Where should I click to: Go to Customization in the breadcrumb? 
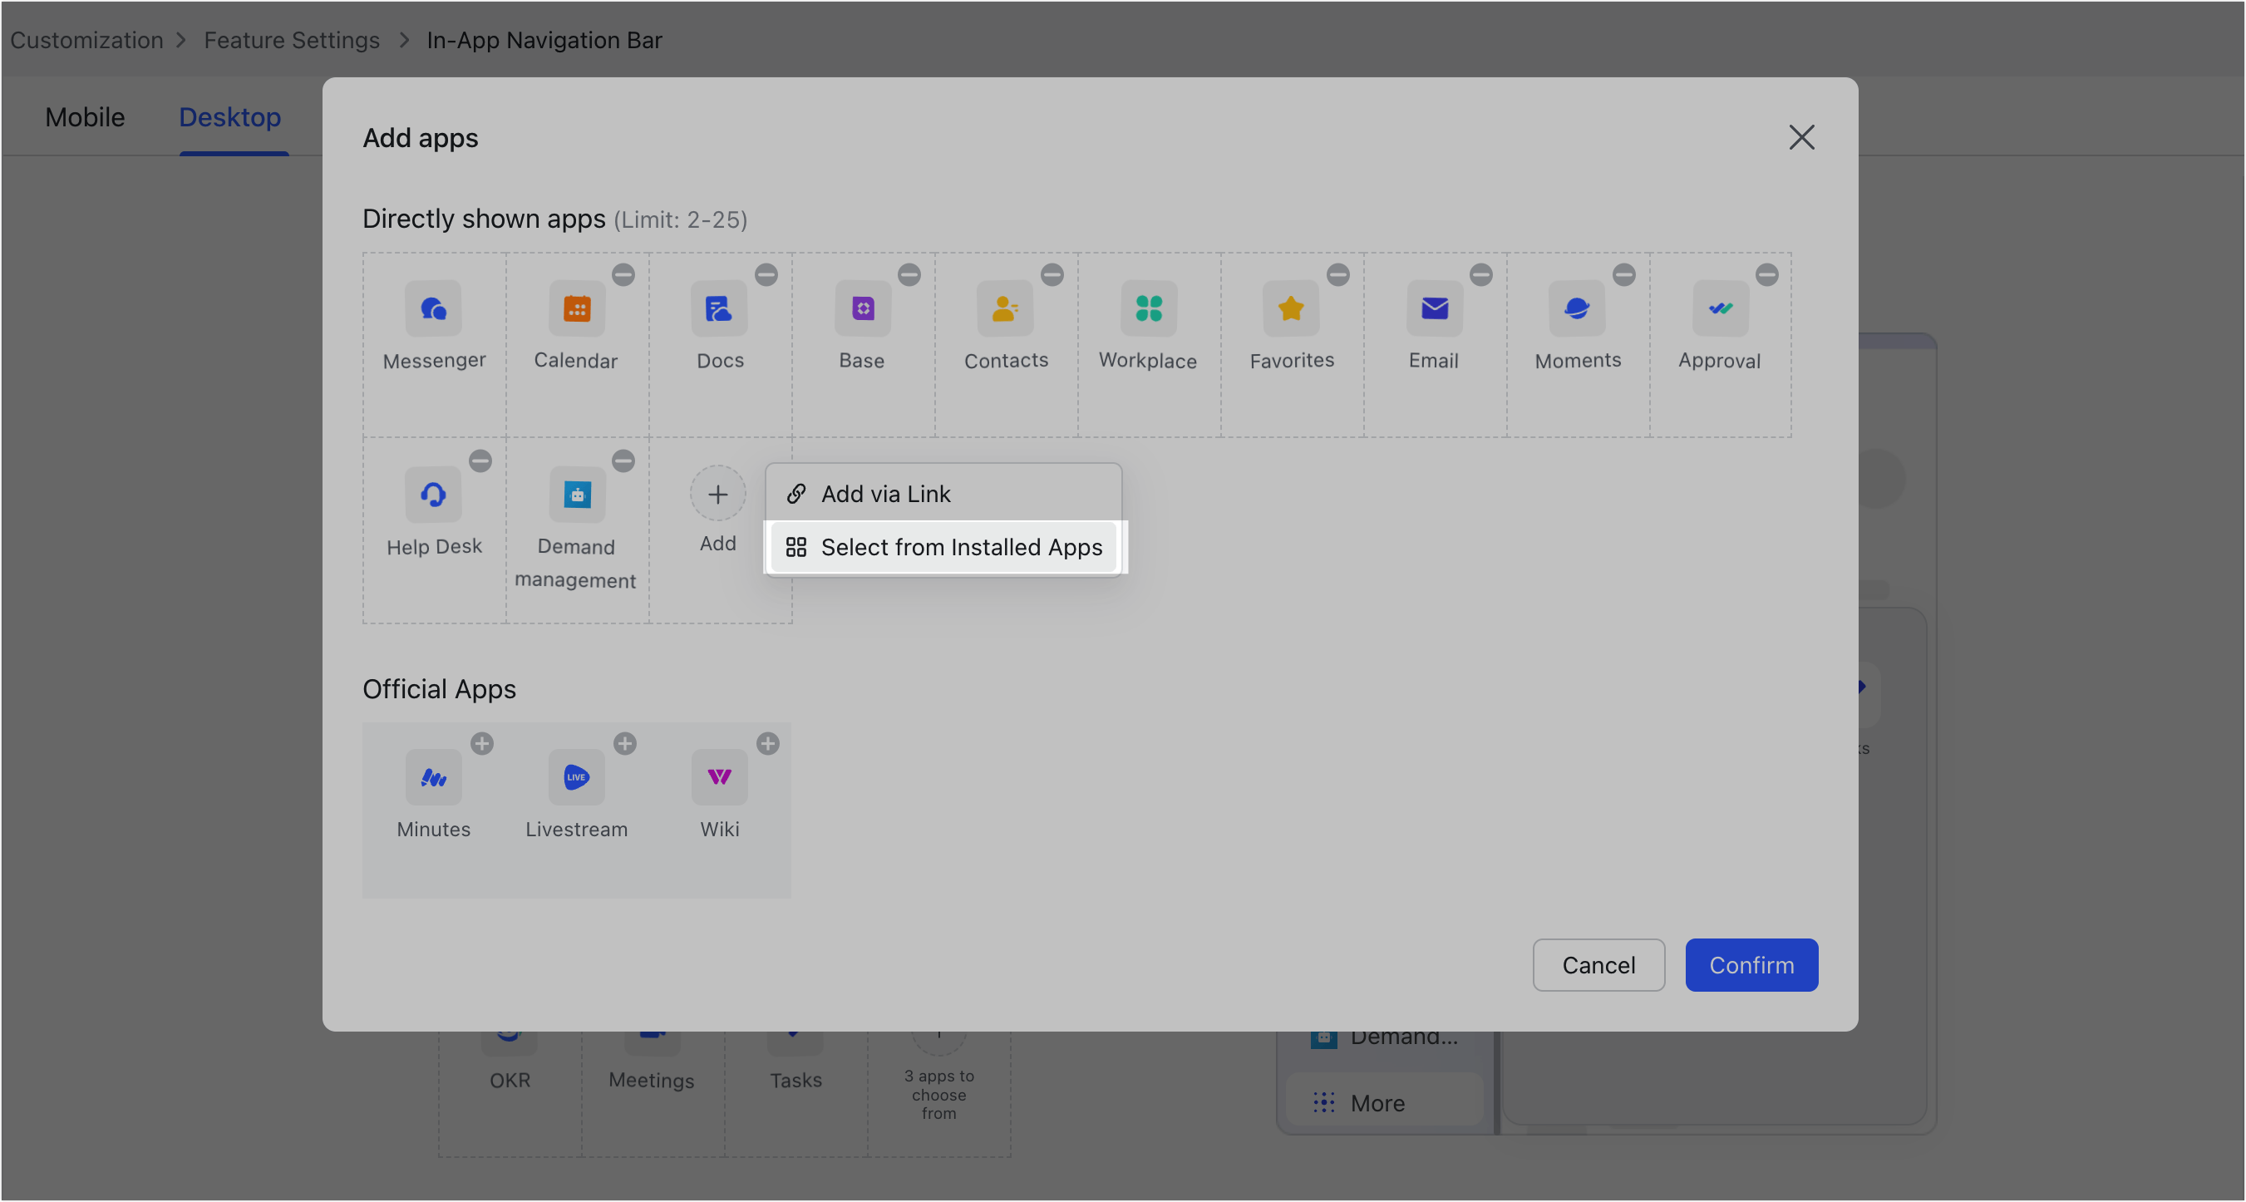point(86,40)
